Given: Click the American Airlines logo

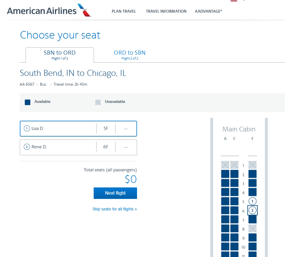Looking at the screenshot, I should click(49, 11).
